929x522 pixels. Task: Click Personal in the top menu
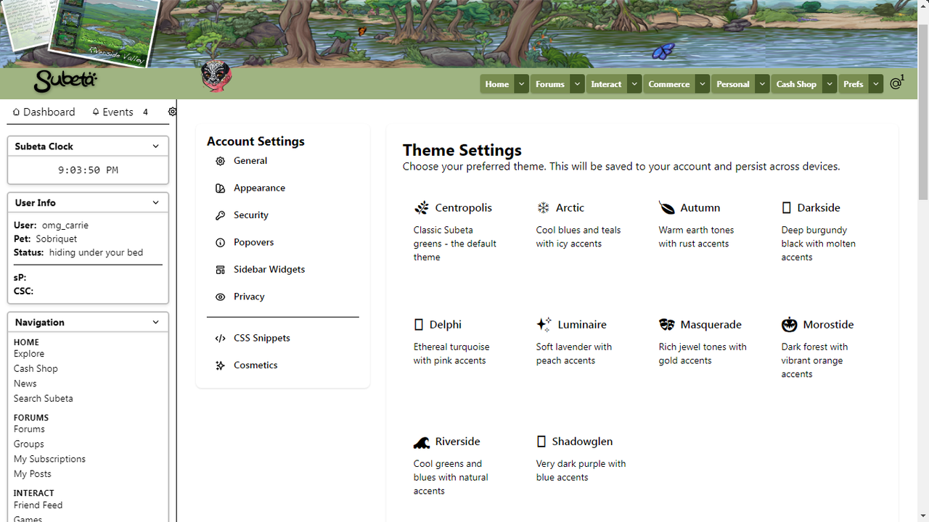[733, 84]
